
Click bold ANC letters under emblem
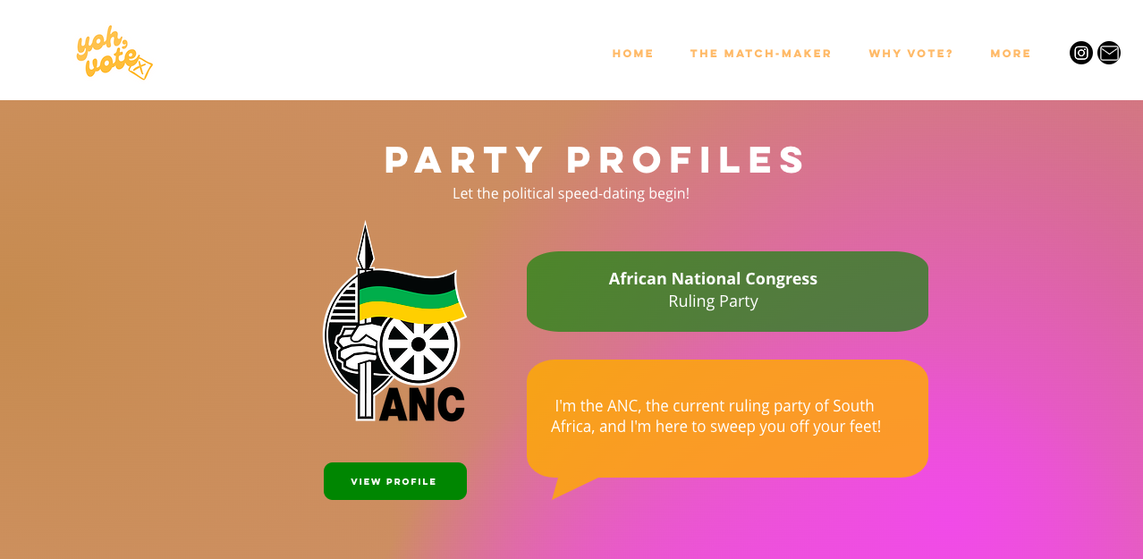tap(422, 404)
